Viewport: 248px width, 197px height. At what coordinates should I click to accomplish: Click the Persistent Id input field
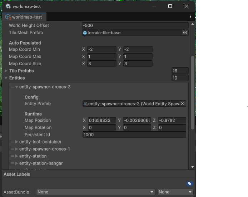134,135
